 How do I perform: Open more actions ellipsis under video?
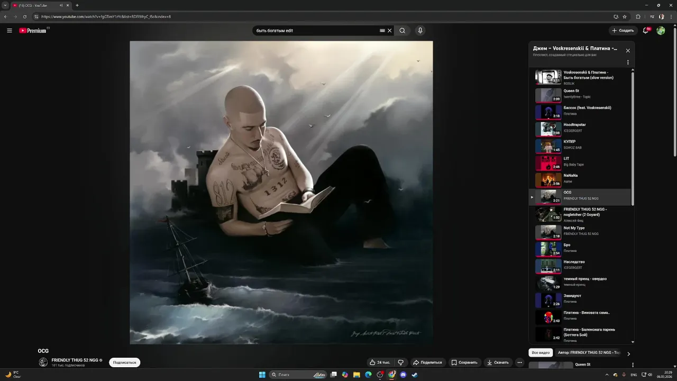point(520,362)
